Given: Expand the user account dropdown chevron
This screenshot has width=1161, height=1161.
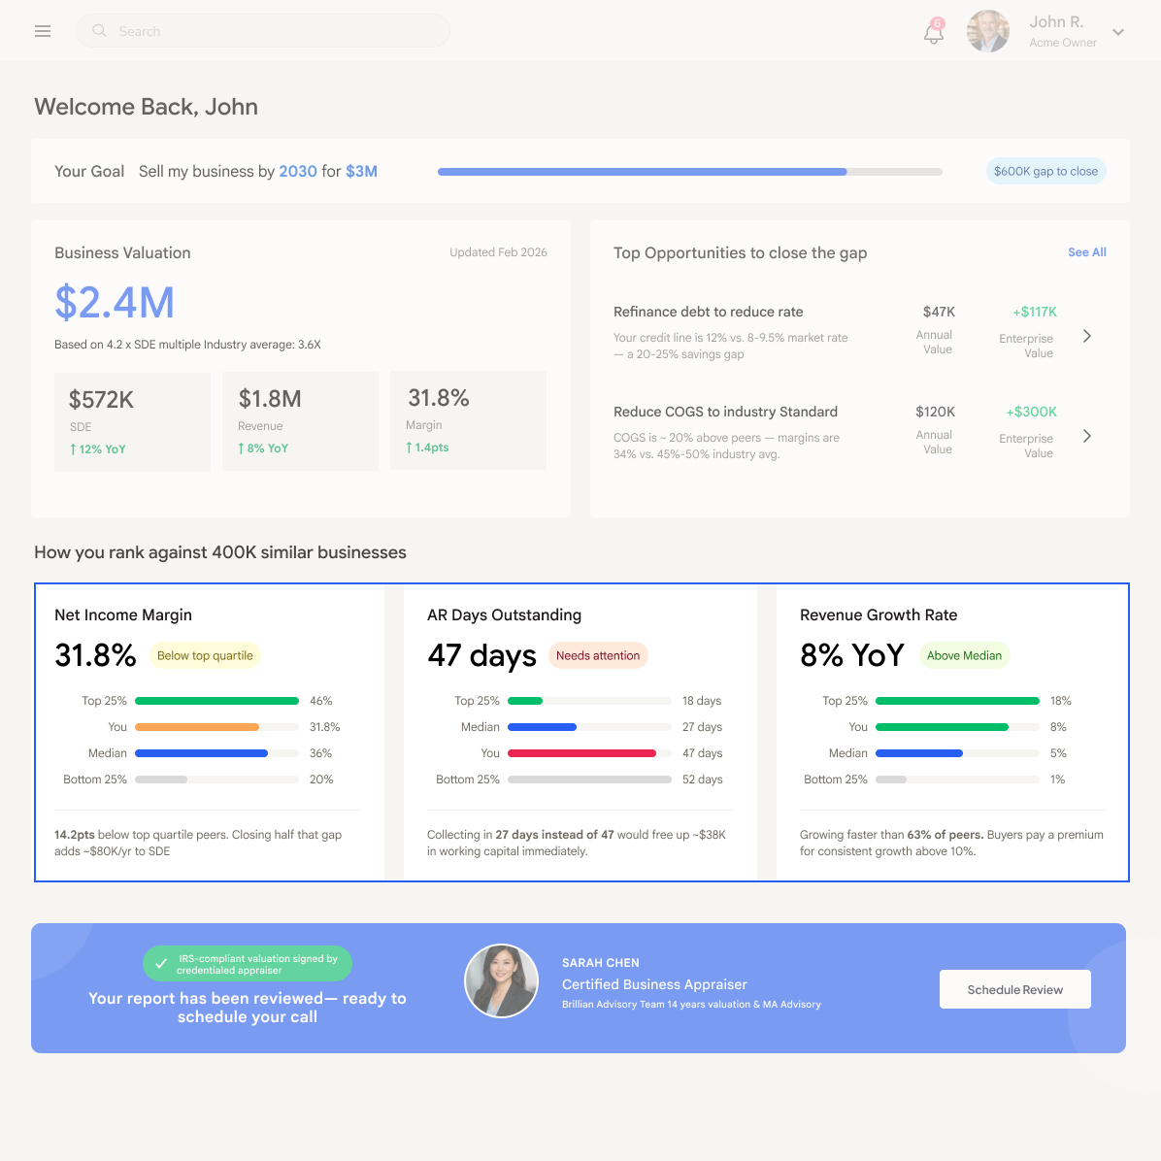Looking at the screenshot, I should tap(1118, 32).
